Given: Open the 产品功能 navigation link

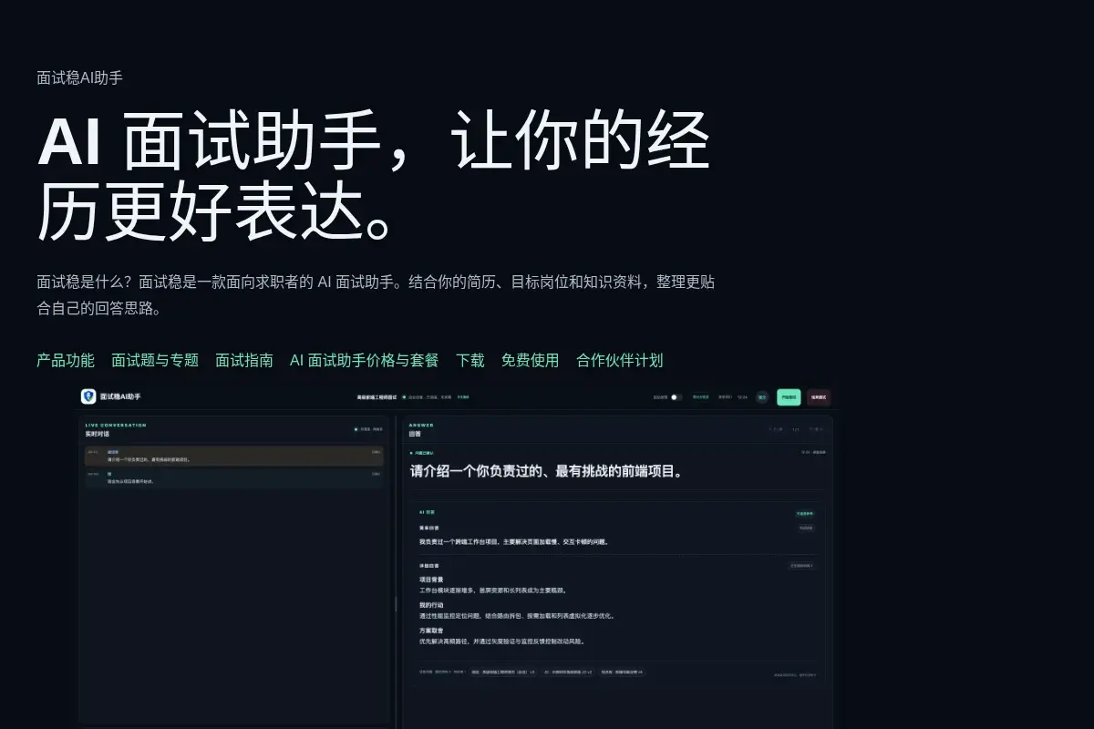Looking at the screenshot, I should pyautogui.click(x=66, y=360).
